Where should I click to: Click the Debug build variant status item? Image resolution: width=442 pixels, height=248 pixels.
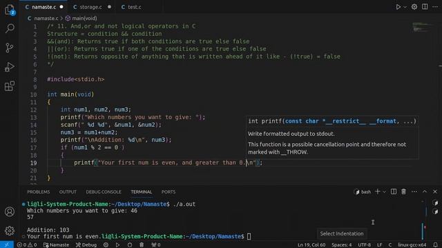pos(86,245)
